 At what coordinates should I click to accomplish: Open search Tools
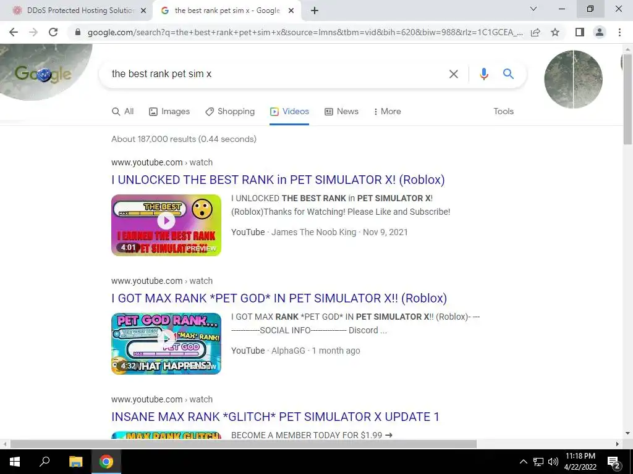(x=503, y=112)
